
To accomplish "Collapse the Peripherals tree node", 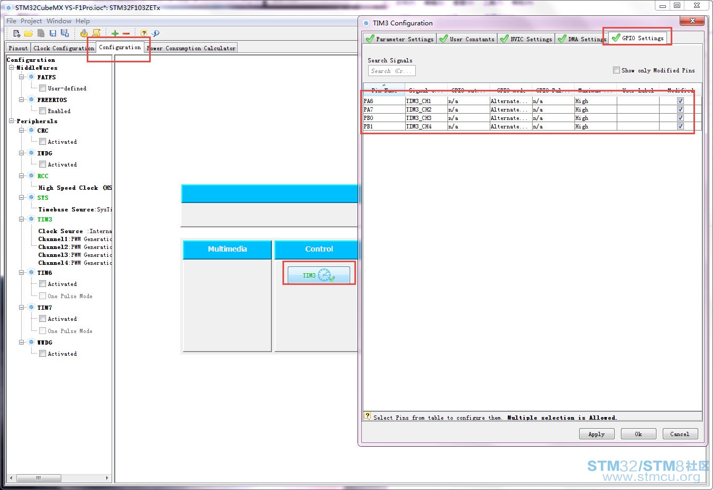I will [11, 121].
